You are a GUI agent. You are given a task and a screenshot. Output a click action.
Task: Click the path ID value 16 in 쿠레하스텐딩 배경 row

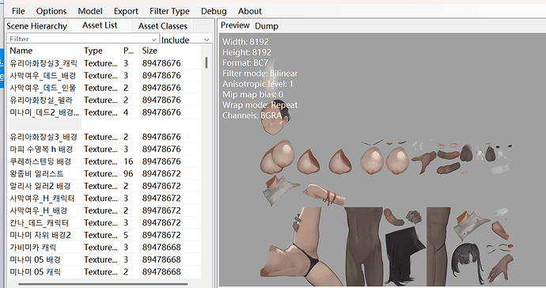[128, 161]
